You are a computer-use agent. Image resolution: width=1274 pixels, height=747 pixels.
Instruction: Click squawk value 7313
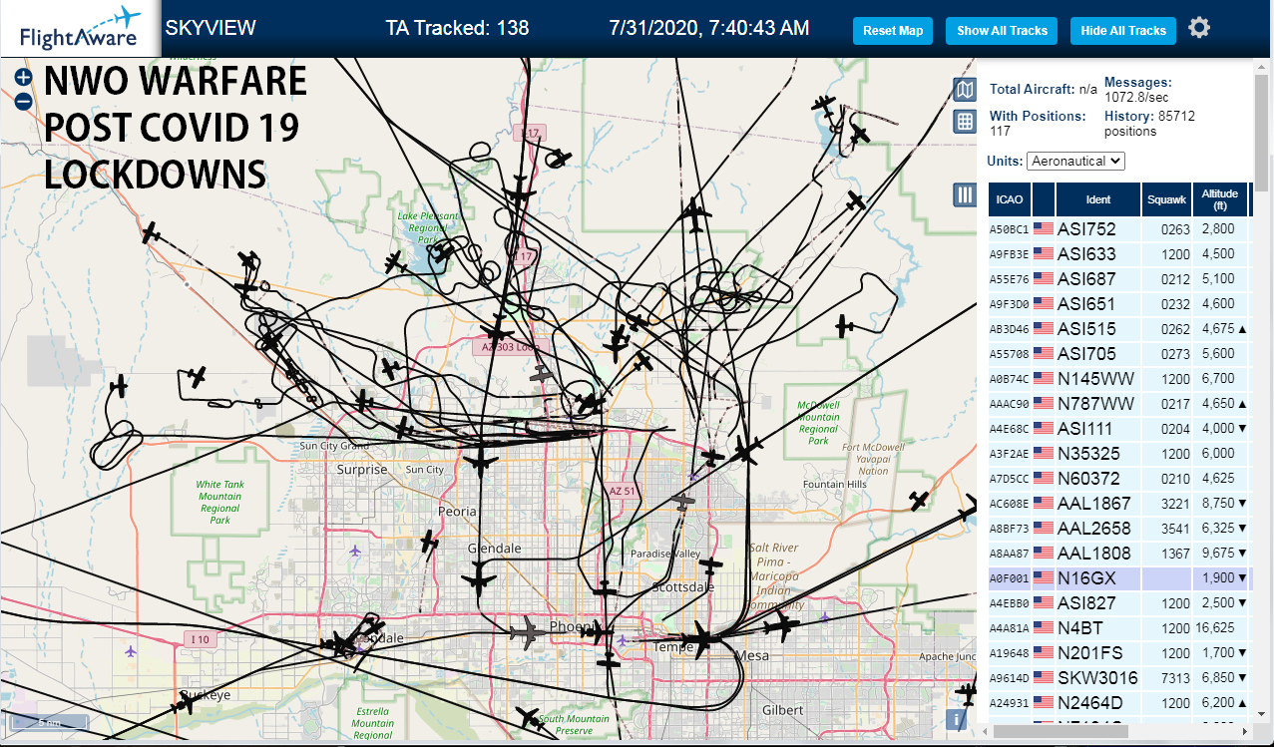1175,678
